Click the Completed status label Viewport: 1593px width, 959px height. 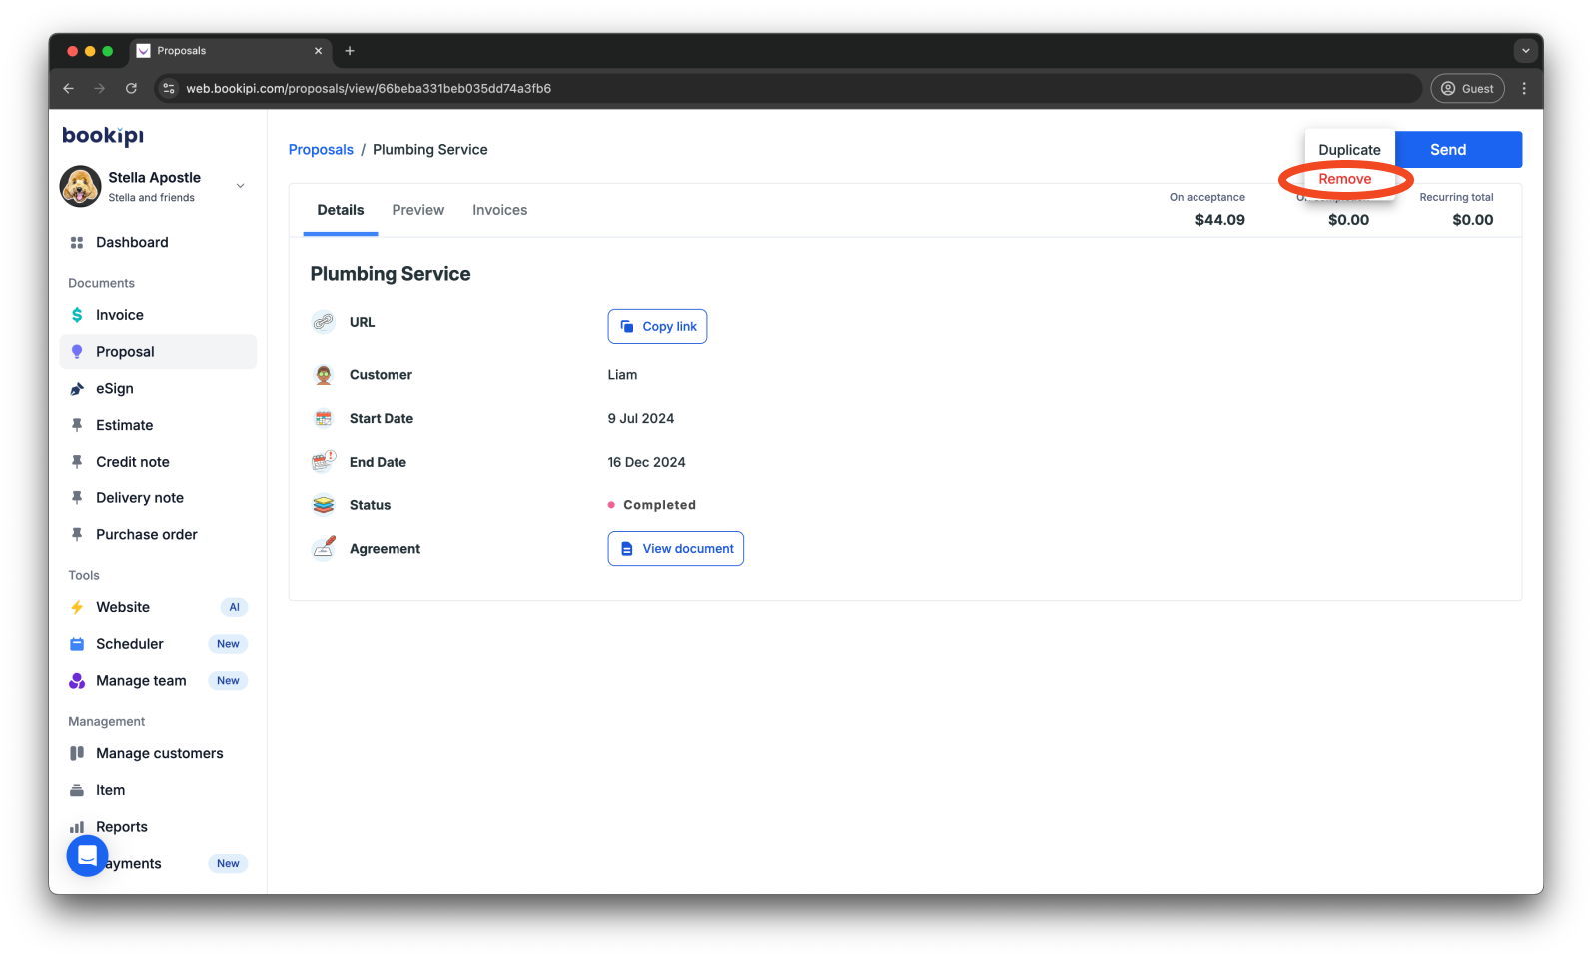point(659,505)
